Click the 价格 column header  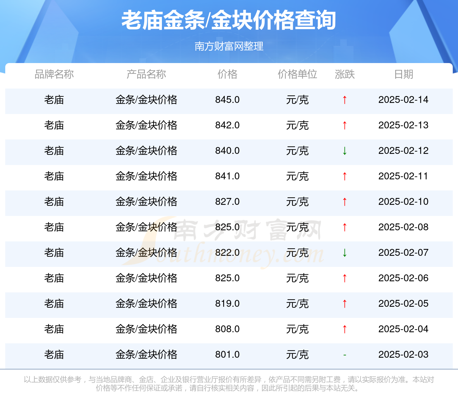coord(227,74)
